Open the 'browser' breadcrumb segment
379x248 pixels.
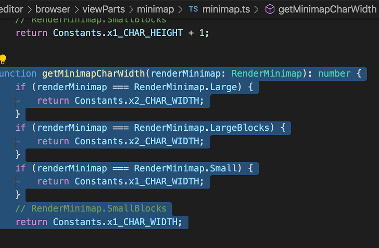click(53, 9)
